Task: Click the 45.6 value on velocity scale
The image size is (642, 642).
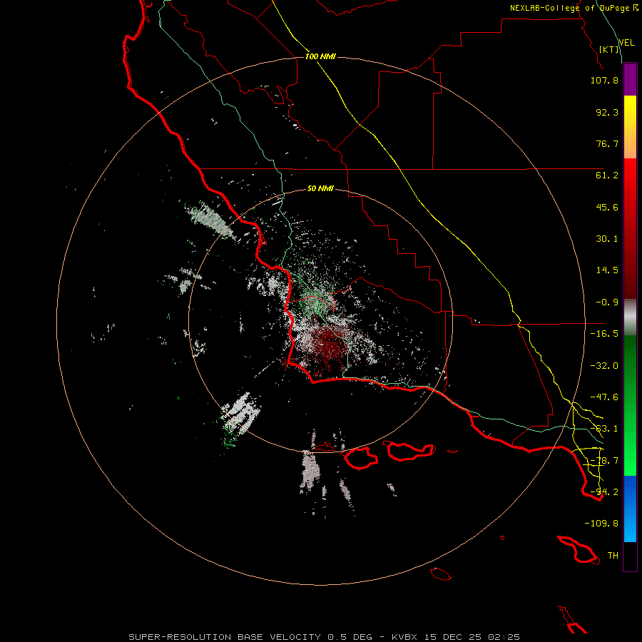Action: click(x=607, y=207)
